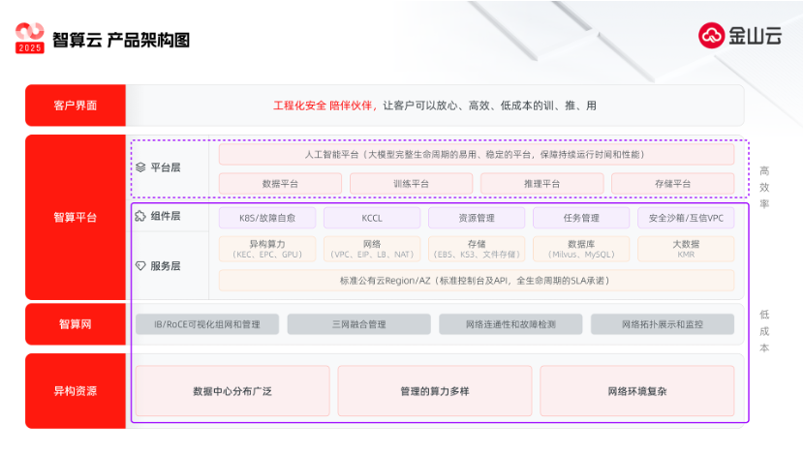Select the red 智算平台 label block

tap(75, 217)
